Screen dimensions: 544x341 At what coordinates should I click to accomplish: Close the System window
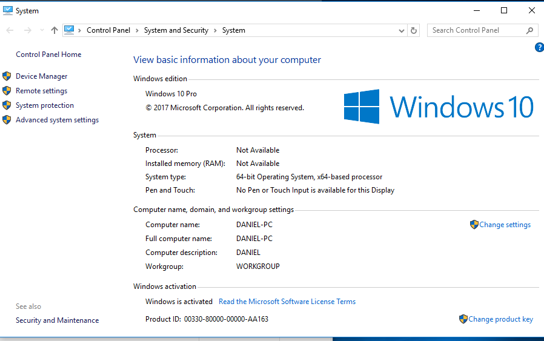[x=531, y=10]
